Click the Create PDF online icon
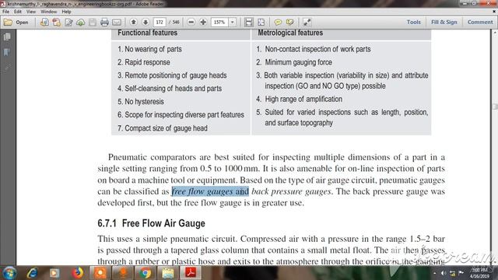498x280 pixels. 44,23
